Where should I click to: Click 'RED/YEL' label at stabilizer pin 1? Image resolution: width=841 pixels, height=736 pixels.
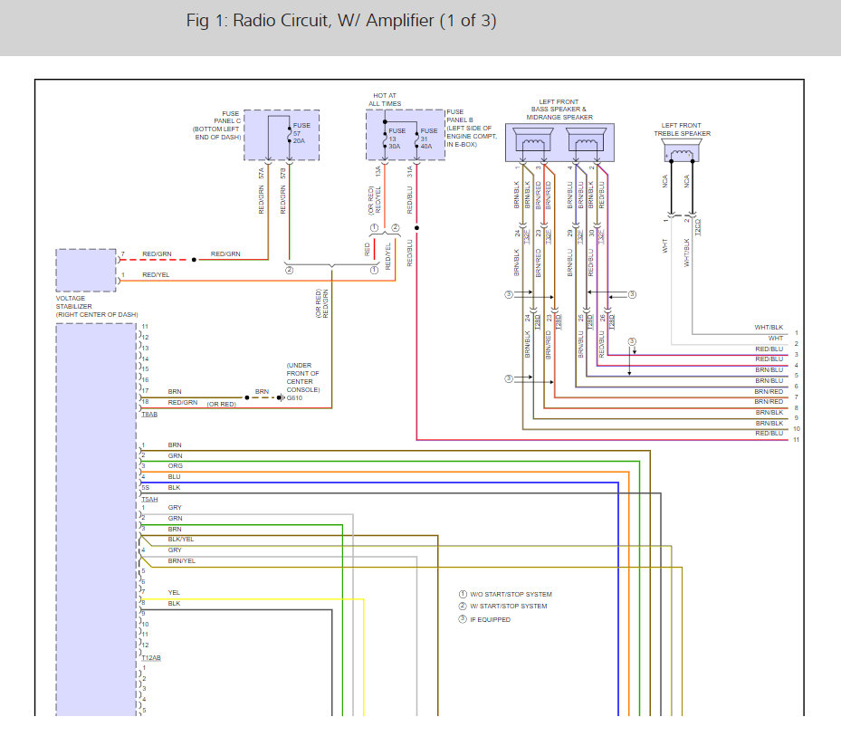click(156, 274)
